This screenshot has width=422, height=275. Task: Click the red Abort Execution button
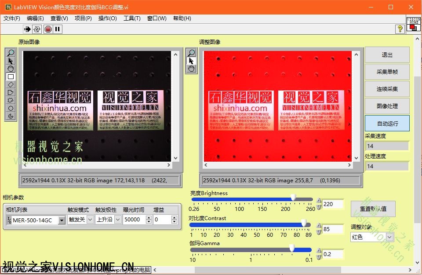click(x=48, y=29)
